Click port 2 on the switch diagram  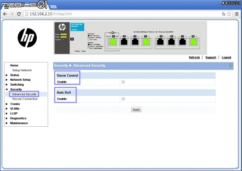click(124, 42)
